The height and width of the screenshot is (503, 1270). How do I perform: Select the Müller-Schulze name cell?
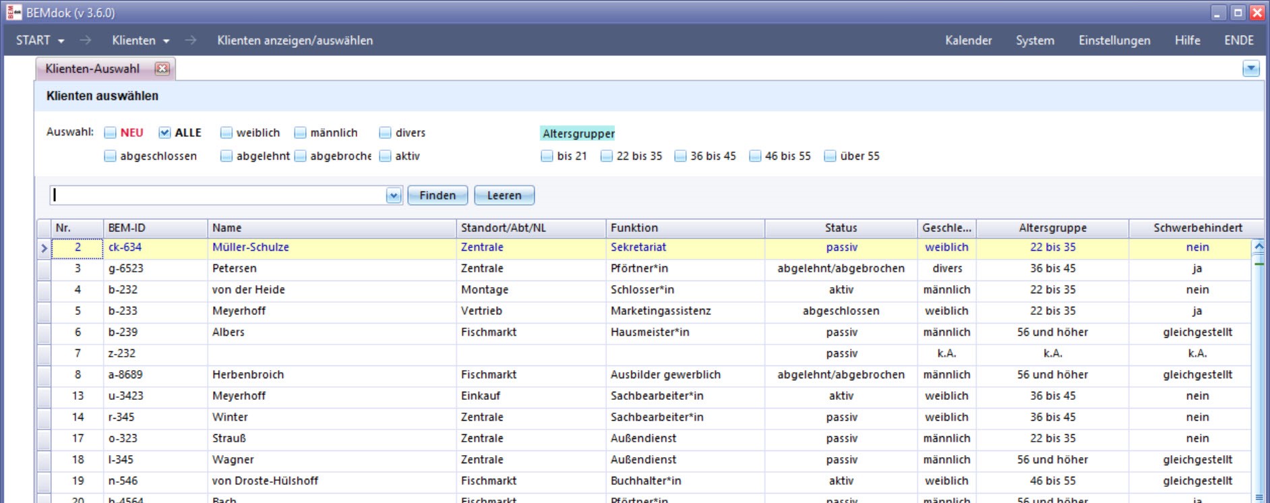tap(332, 247)
